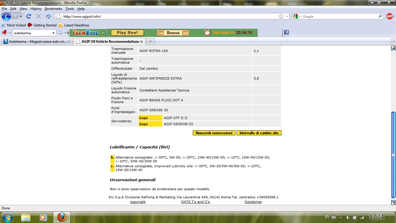Viewport: 396px width, 223px height.
Task: Bookmark this page with the star icon
Action: (x=281, y=17)
